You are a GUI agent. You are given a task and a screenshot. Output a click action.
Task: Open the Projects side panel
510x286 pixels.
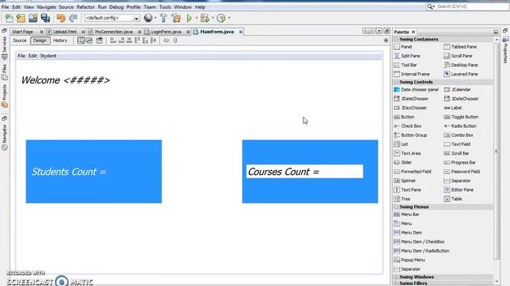tap(5, 96)
